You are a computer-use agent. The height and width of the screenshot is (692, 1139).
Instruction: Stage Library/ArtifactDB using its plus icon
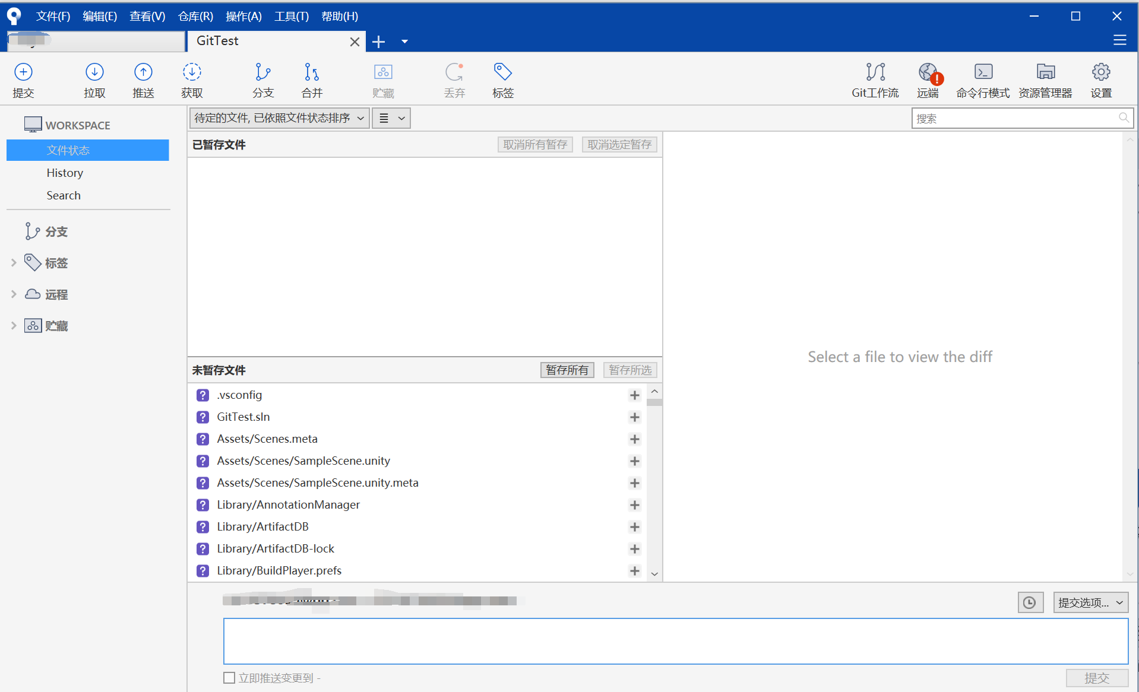tap(634, 527)
